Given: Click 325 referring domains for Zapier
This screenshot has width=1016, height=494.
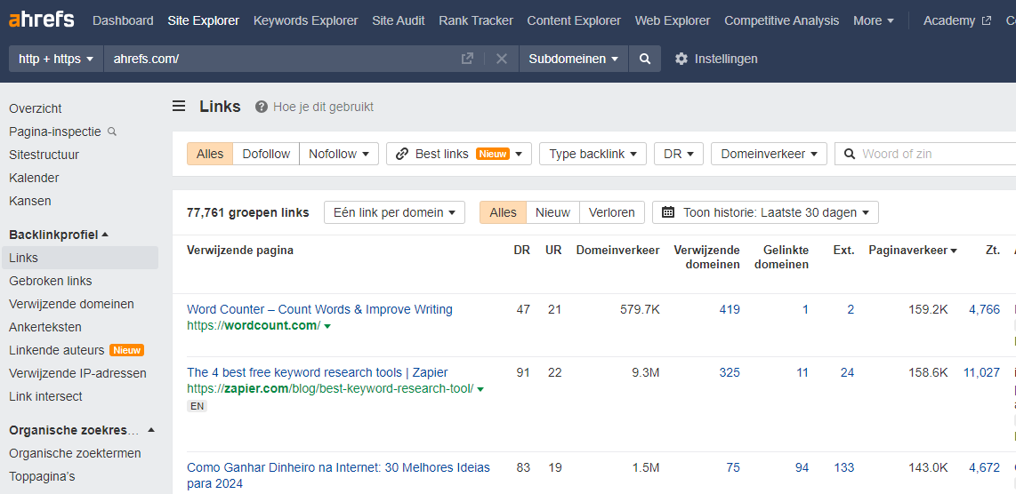Looking at the screenshot, I should pos(730,372).
